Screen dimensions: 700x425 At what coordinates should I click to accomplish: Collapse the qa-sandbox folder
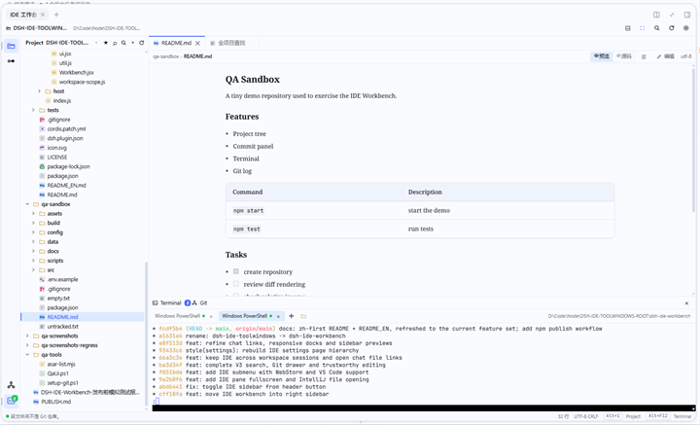[27, 204]
